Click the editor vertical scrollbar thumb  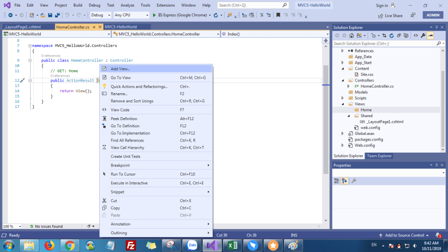tap(326, 120)
